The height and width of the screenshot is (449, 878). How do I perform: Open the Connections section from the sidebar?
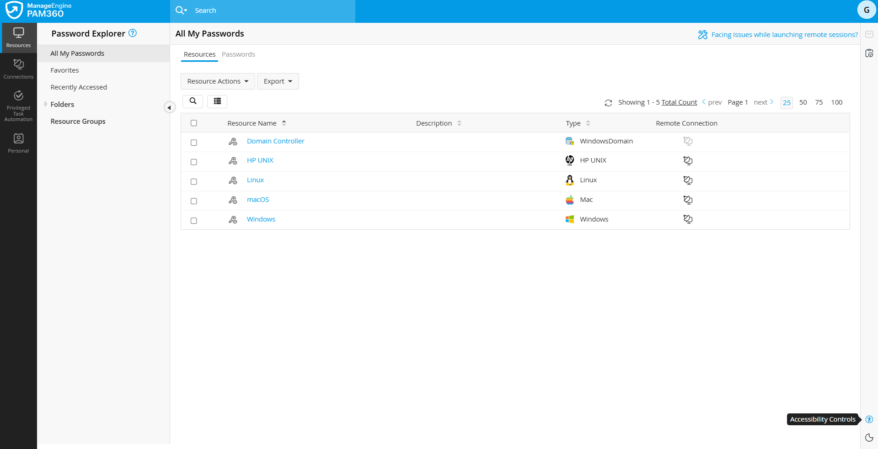[x=18, y=68]
